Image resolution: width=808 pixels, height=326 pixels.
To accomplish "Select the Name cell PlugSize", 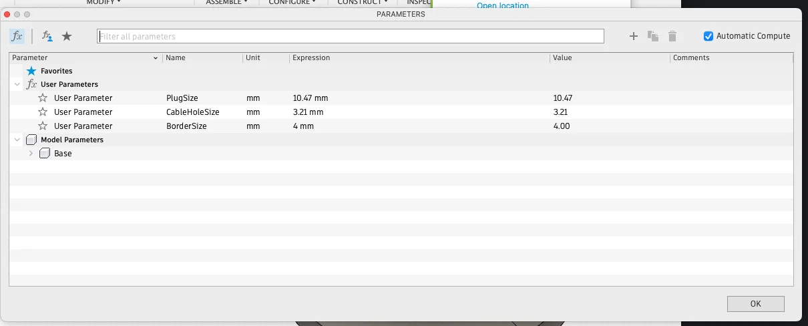I will click(182, 98).
